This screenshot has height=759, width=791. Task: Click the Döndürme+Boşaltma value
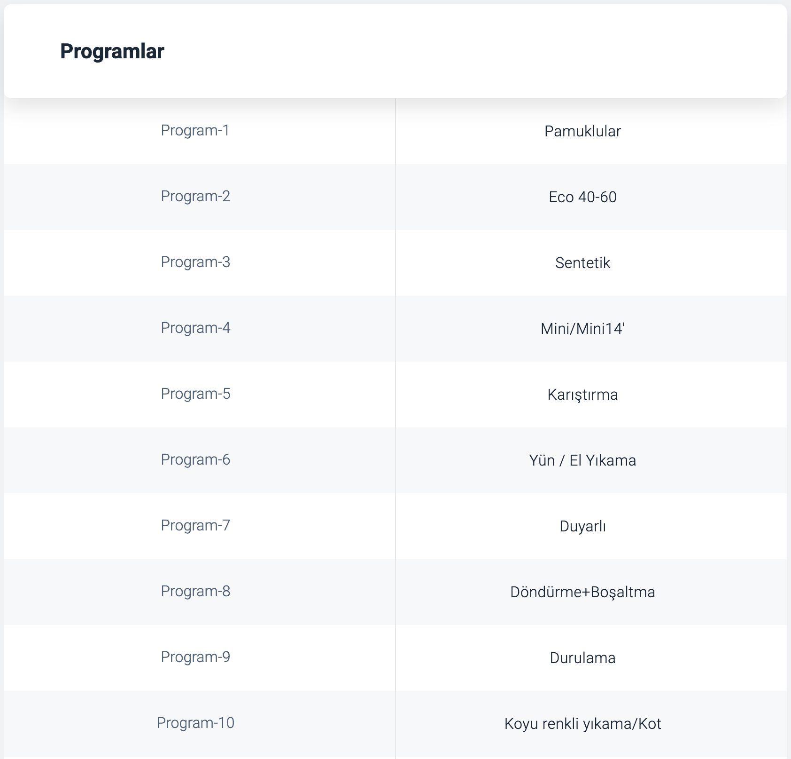(582, 592)
